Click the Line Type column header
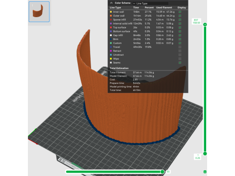235x176 pixels. point(116,7)
